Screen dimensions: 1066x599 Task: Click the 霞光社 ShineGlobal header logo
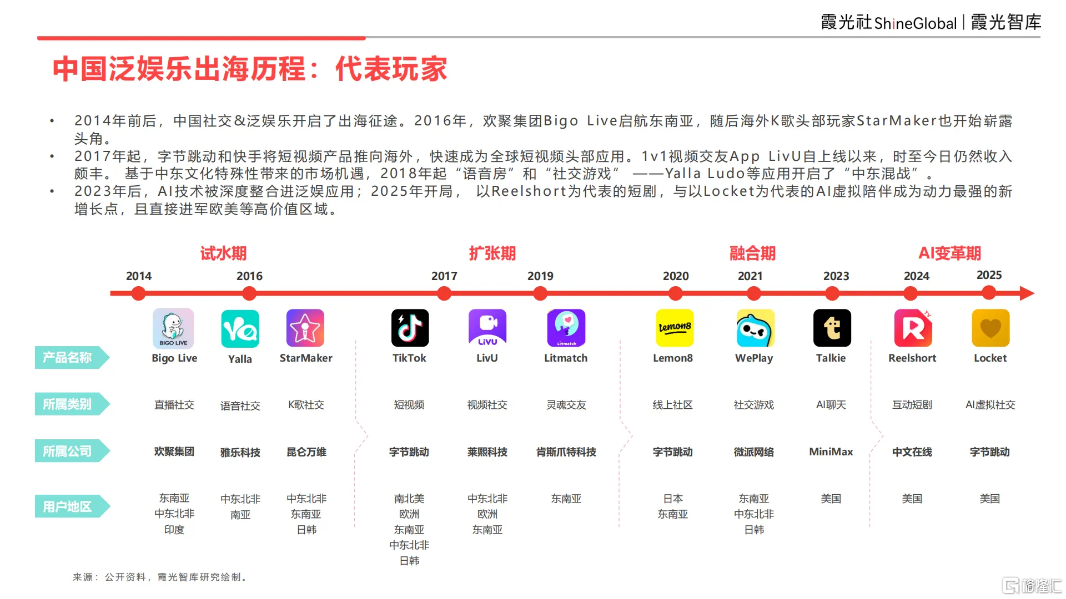tap(889, 23)
